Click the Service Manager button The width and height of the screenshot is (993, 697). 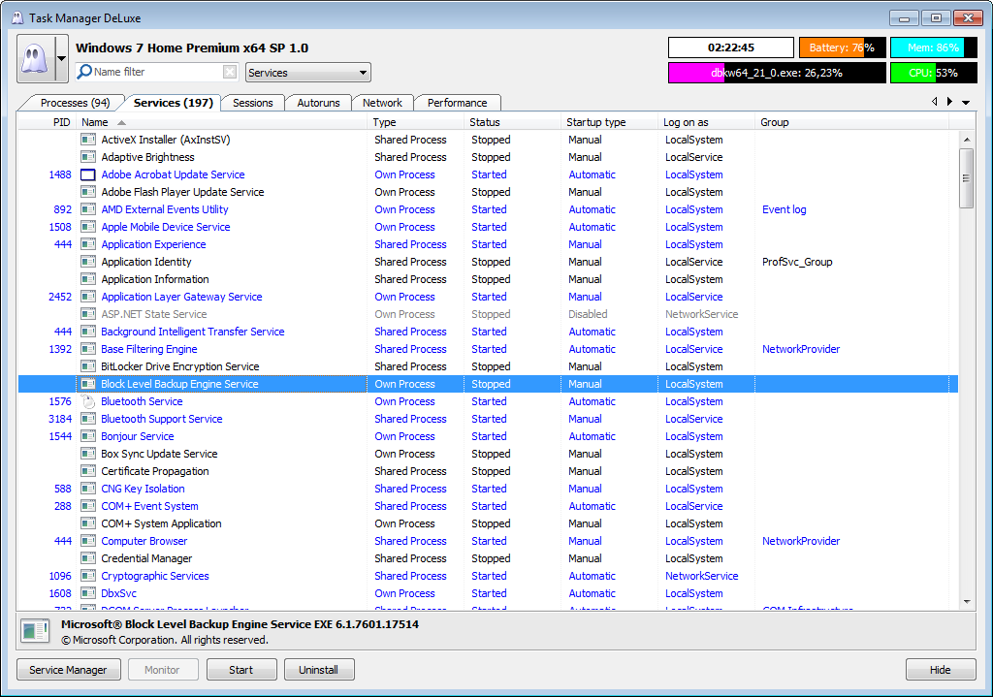pyautogui.click(x=68, y=670)
